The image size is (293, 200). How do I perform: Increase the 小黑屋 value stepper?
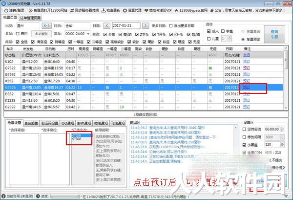coord(282,143)
